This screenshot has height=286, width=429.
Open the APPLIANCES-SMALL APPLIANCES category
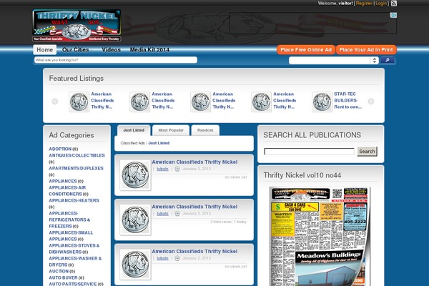71,236
